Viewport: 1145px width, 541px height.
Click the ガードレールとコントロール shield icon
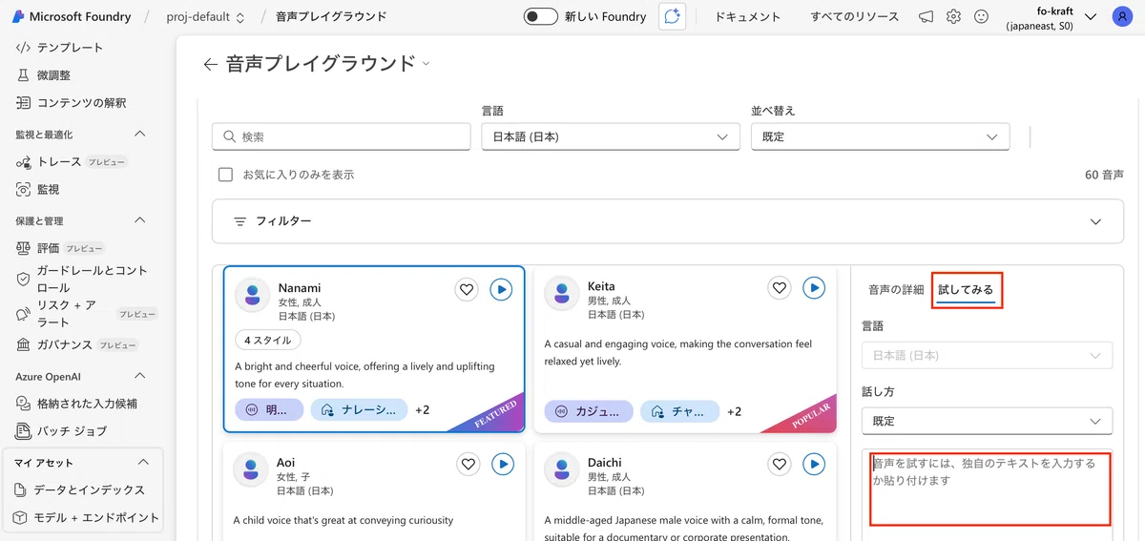tap(24, 279)
